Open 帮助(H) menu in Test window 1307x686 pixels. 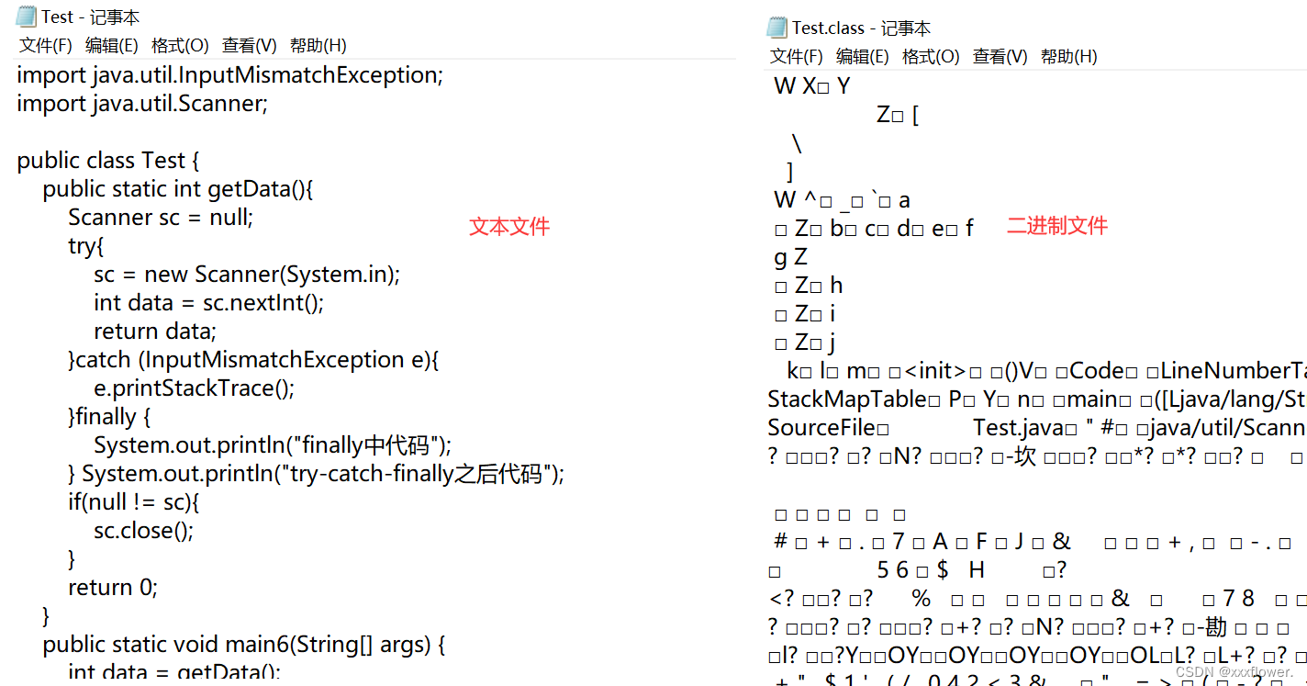pos(318,45)
